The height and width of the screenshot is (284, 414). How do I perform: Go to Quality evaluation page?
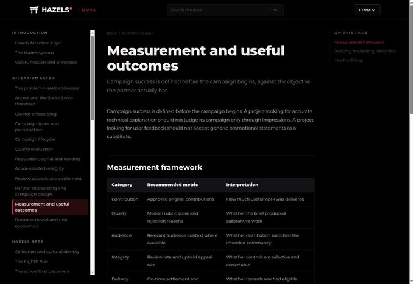34,149
